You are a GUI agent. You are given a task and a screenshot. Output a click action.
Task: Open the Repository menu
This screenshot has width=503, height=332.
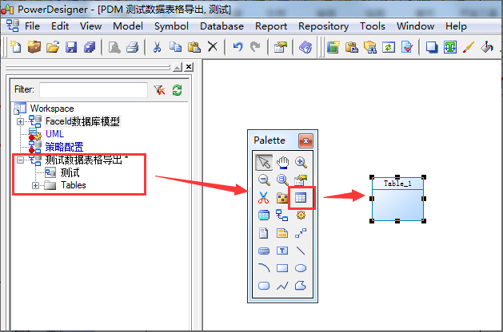click(323, 26)
